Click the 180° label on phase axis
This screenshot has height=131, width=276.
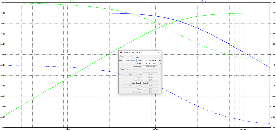(x=273, y=2)
